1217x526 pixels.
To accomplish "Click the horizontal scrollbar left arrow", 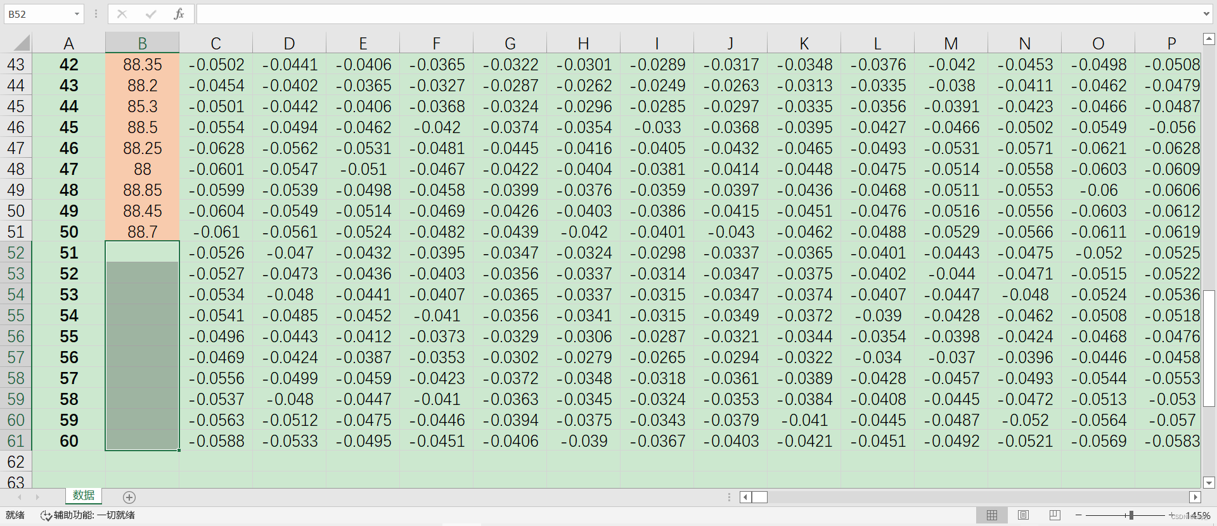I will [x=745, y=497].
